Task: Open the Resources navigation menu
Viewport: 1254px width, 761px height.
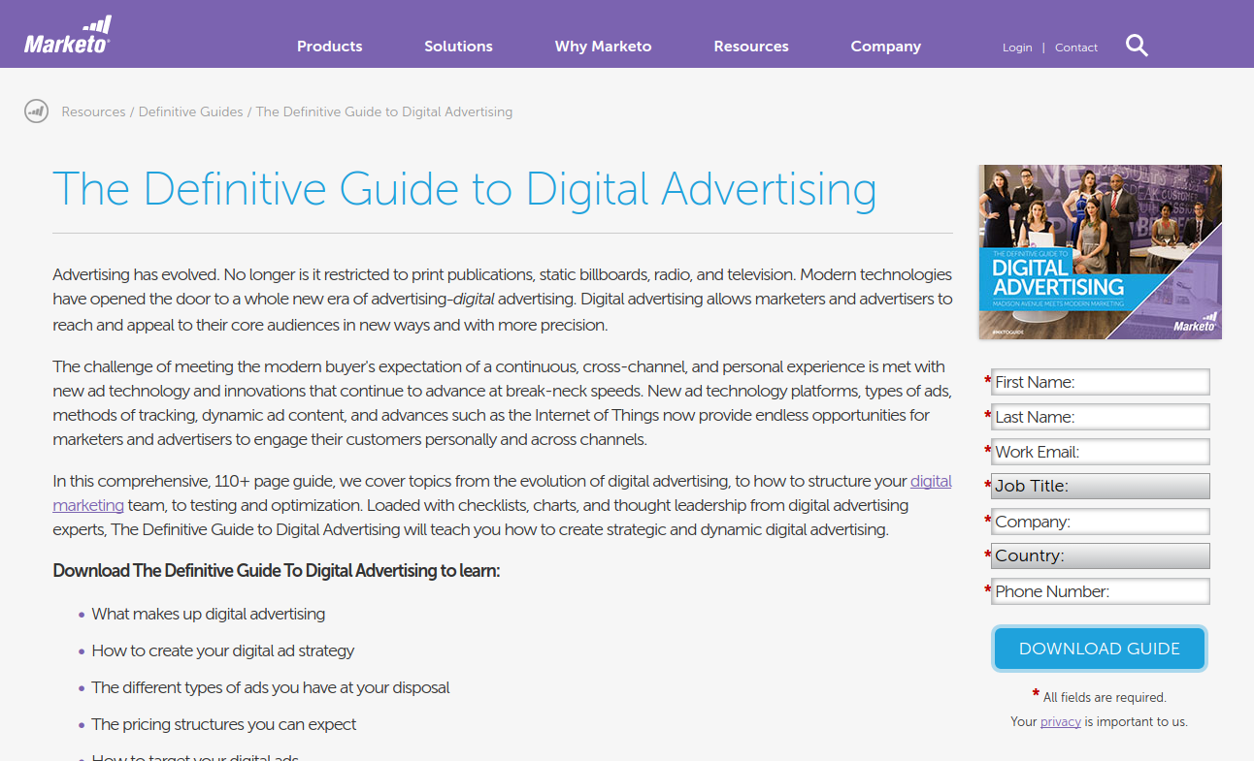Action: coord(750,46)
